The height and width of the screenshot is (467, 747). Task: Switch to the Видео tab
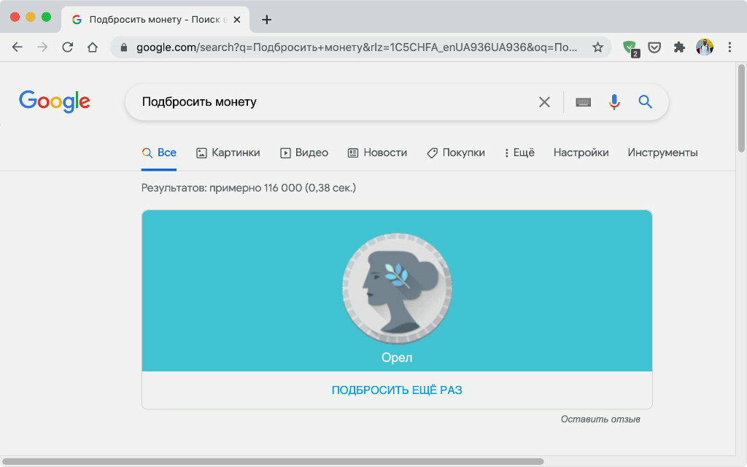tap(304, 153)
